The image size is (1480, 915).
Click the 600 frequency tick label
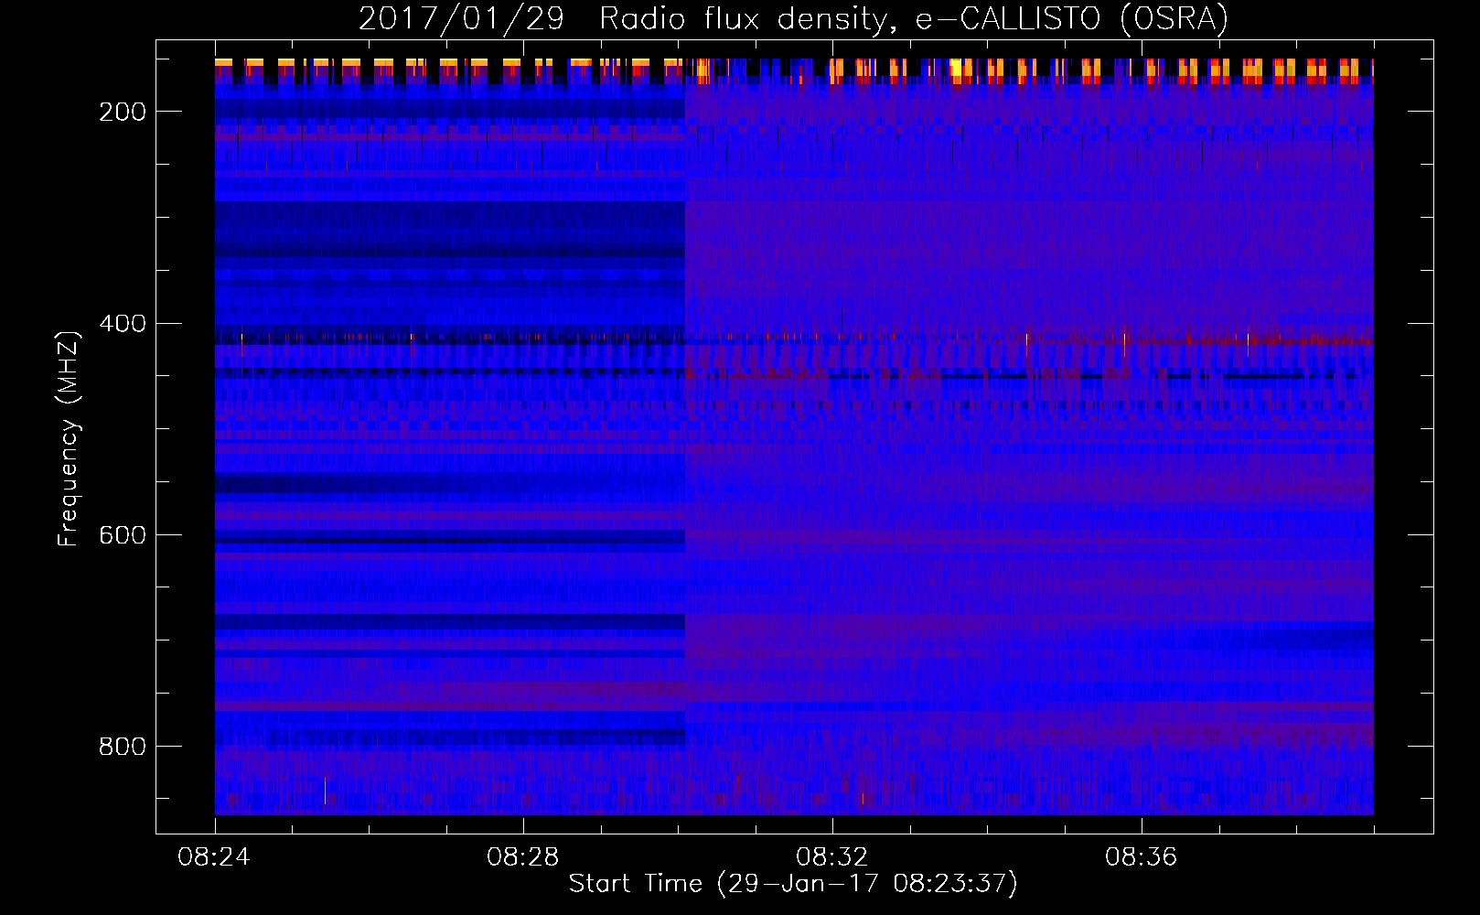click(123, 535)
